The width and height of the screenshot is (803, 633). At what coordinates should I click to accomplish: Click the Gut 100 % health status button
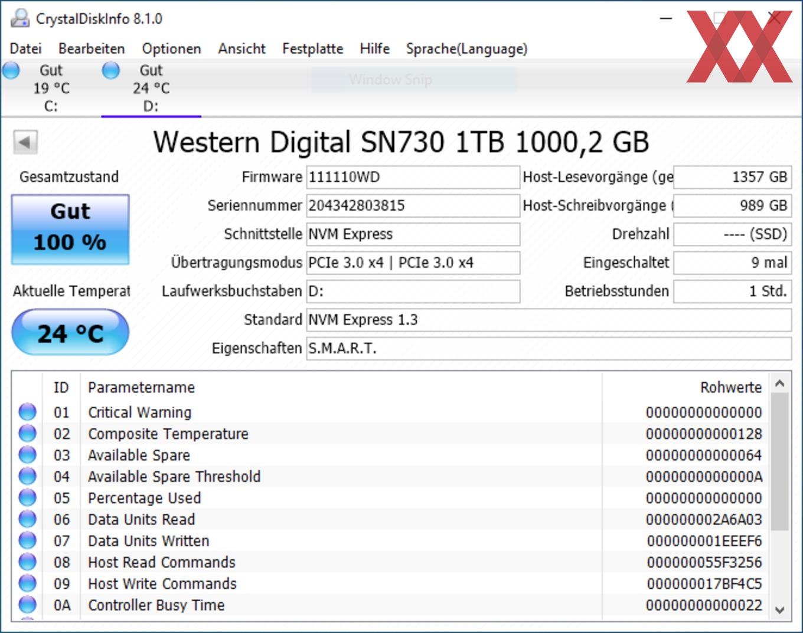coord(70,229)
